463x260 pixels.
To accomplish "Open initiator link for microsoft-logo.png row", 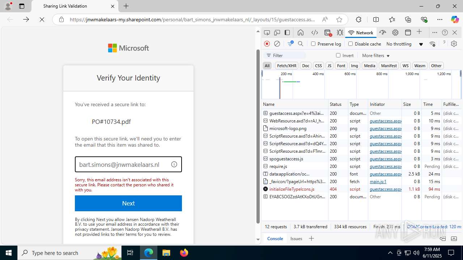I will pyautogui.click(x=386, y=129).
